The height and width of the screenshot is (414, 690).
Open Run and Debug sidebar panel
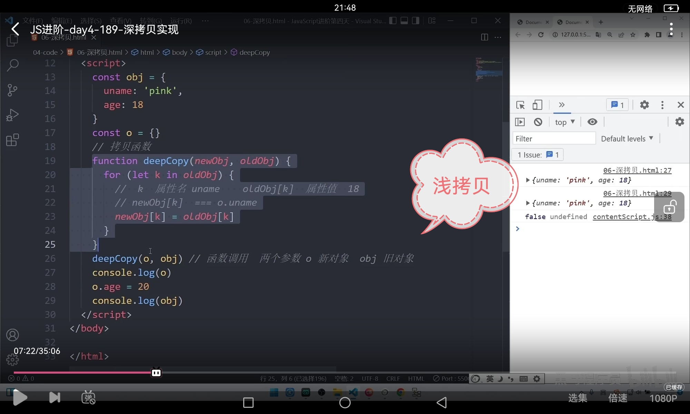click(x=13, y=115)
